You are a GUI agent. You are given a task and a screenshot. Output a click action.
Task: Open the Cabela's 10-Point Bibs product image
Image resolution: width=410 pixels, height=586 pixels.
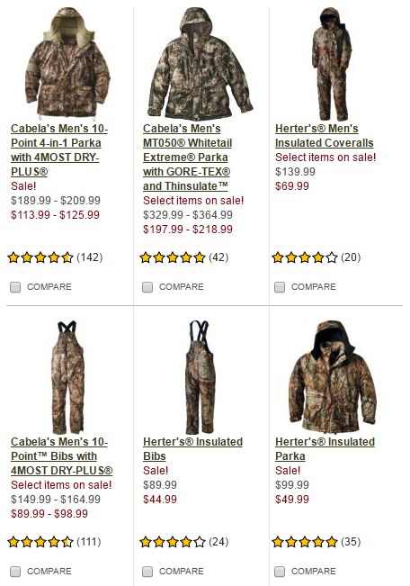click(x=67, y=377)
